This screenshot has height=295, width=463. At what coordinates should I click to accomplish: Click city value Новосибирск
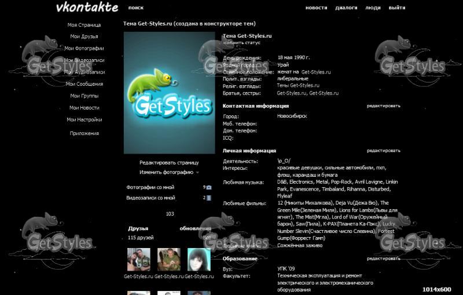point(292,116)
